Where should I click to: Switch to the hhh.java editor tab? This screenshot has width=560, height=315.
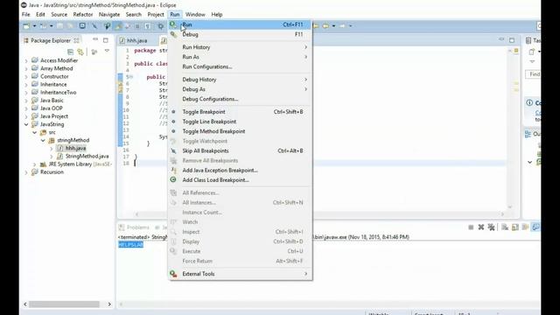tap(136, 41)
